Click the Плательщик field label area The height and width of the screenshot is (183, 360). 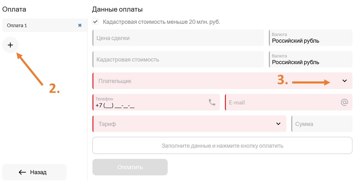115,81
